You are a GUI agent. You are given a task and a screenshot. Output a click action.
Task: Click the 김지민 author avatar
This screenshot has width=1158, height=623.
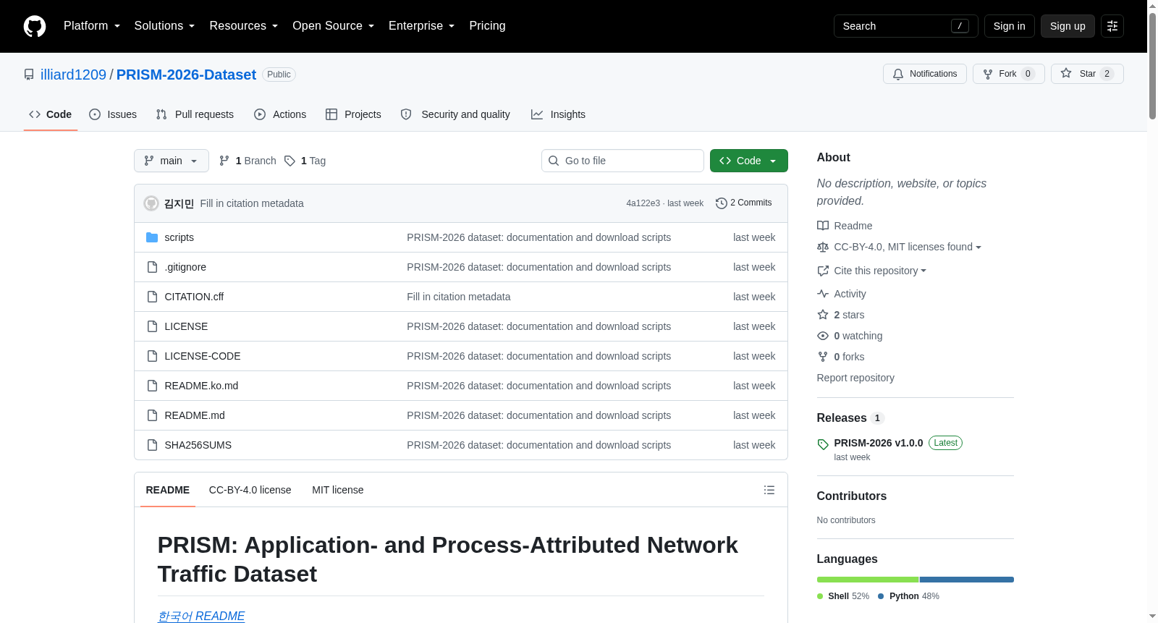point(151,203)
